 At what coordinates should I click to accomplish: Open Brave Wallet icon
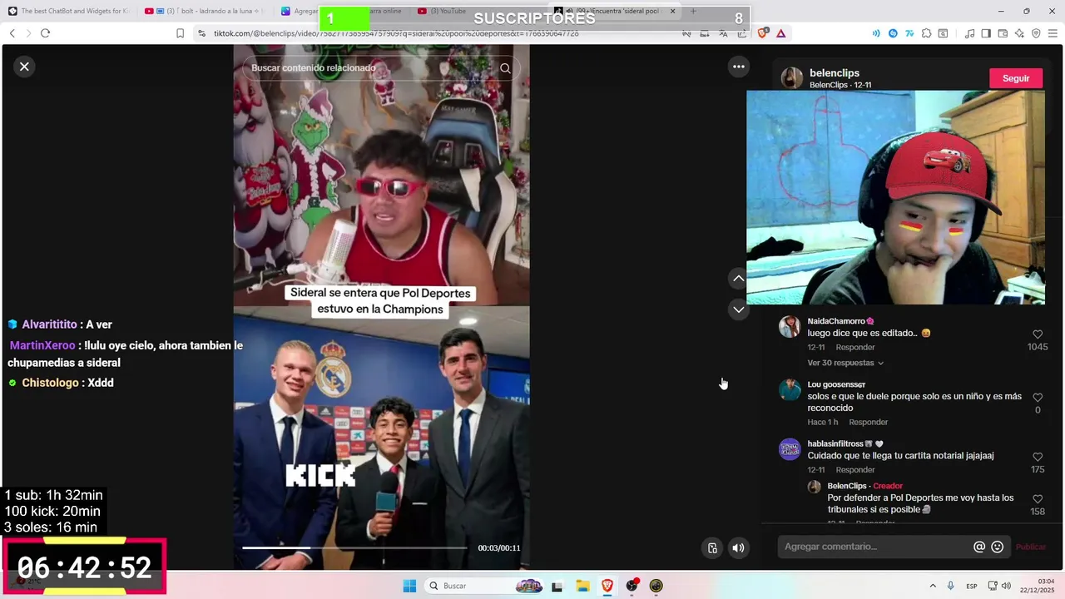click(x=1003, y=33)
